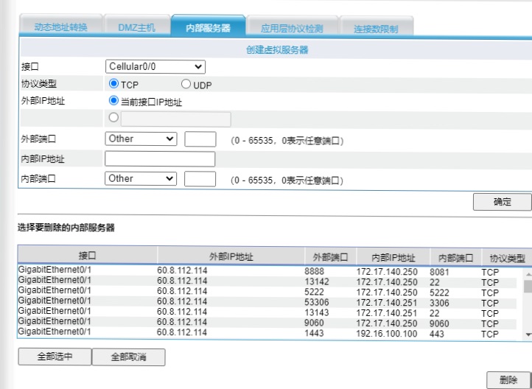Image resolution: width=532 pixels, height=389 pixels.
Task: Select the UDP protocol radio button
Action: click(186, 85)
